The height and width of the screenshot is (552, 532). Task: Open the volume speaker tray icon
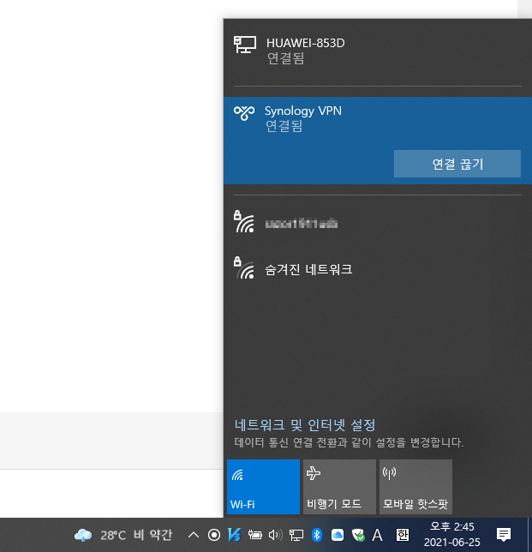(276, 535)
